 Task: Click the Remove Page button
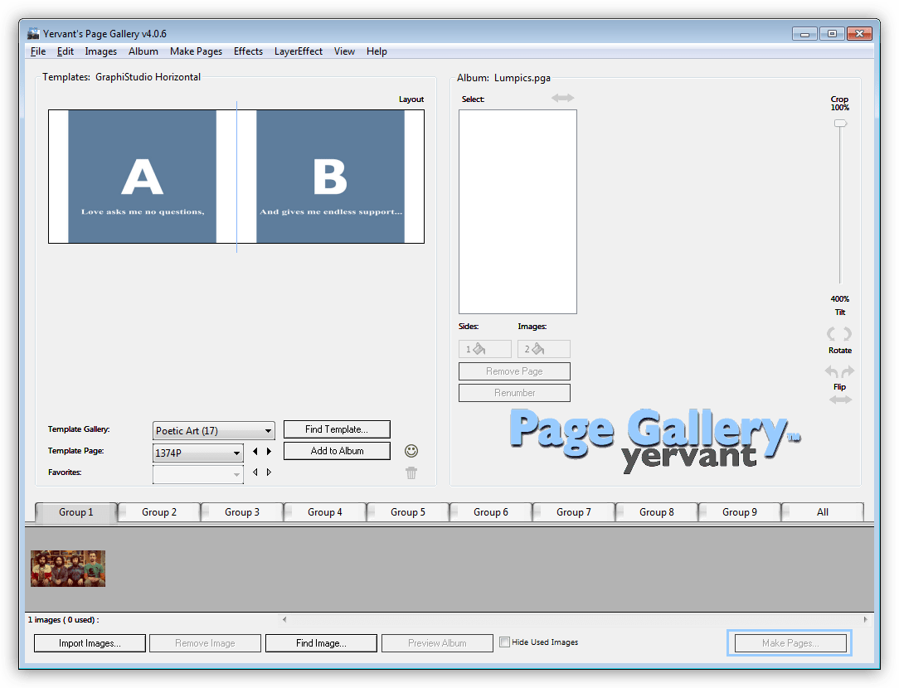pyautogui.click(x=514, y=371)
